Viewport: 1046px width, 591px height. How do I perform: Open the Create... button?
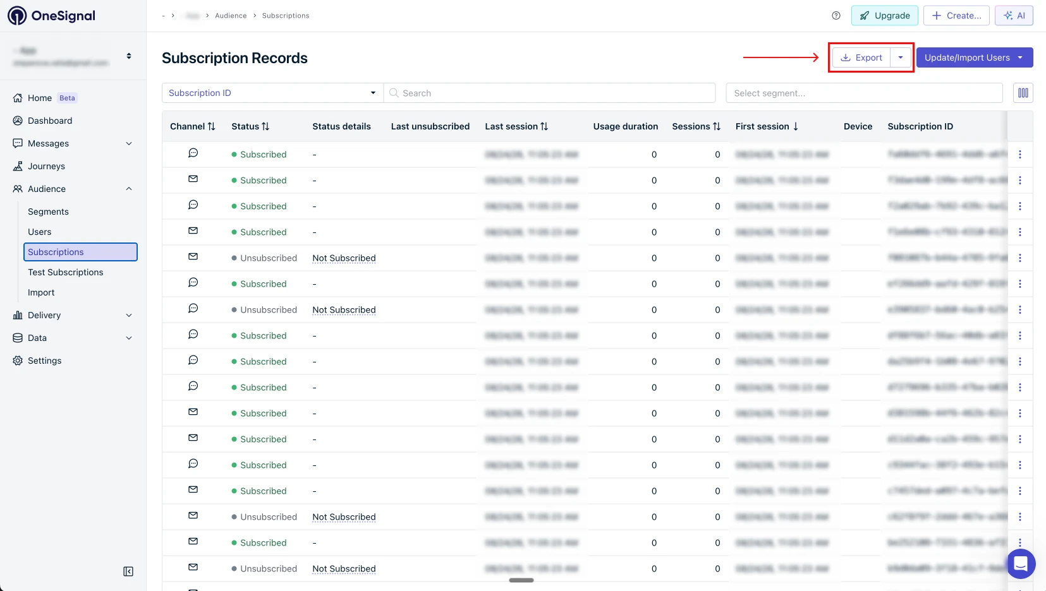tap(956, 16)
